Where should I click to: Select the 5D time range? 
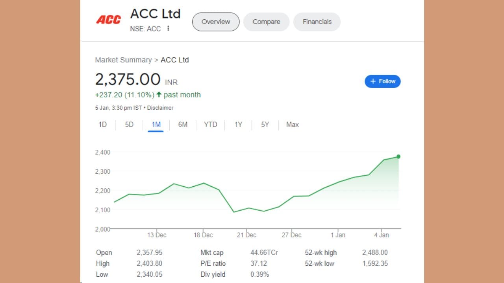129,125
